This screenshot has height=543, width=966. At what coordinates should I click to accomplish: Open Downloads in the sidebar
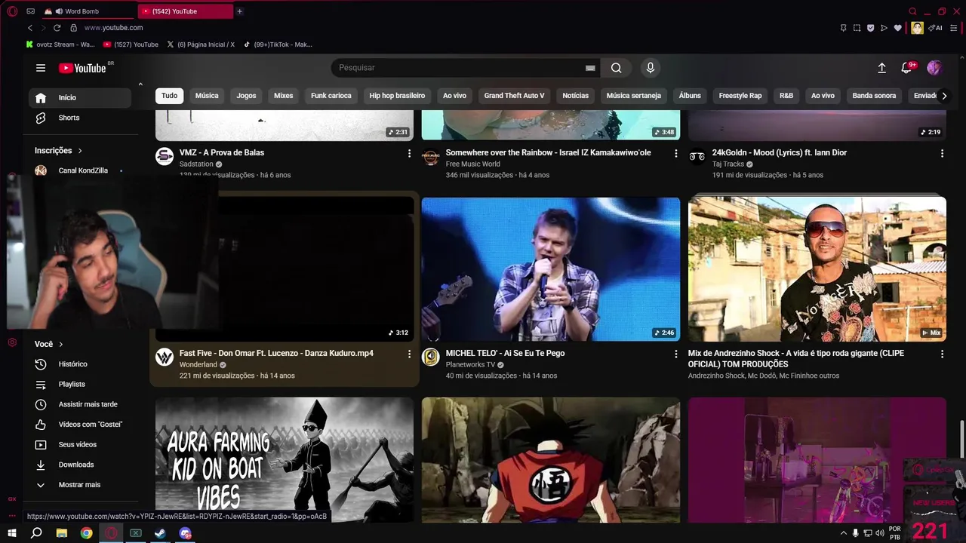click(79, 465)
